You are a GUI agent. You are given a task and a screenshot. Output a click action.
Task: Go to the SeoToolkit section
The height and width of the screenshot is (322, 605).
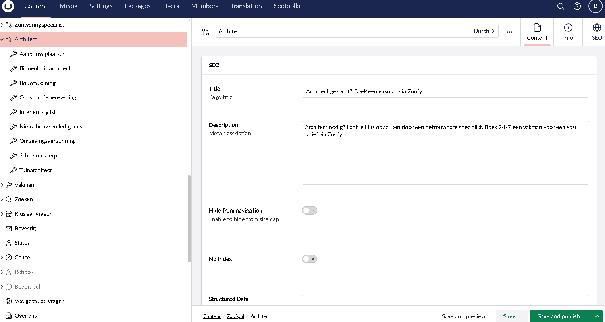[x=288, y=6]
